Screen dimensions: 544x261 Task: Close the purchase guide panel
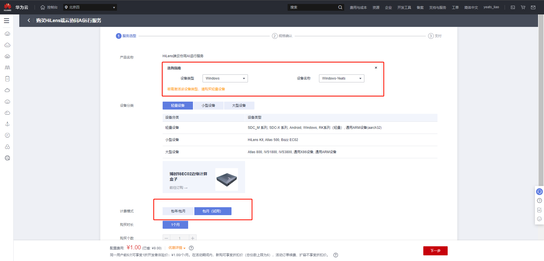376,68
